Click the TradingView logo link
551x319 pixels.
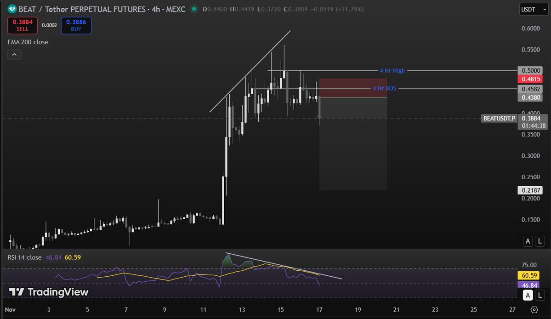coord(49,292)
